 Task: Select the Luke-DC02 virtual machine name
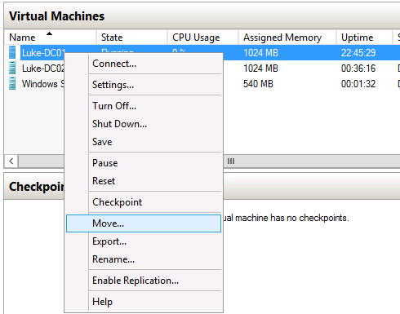tap(43, 69)
